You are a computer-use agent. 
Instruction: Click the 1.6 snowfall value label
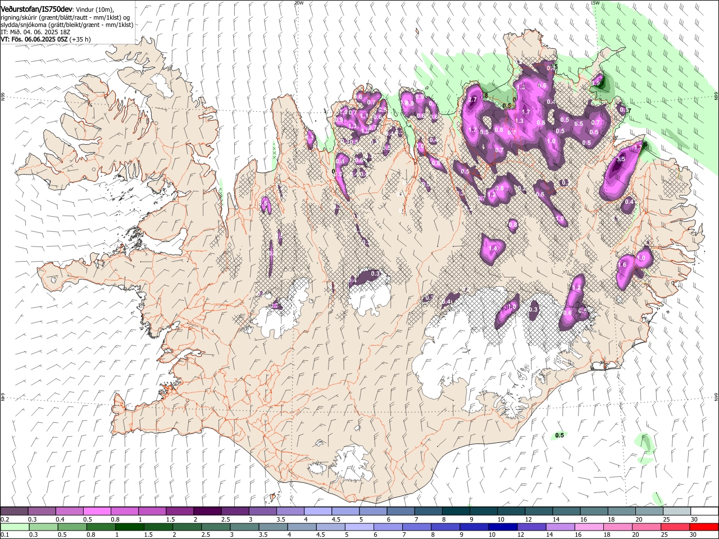coord(622,265)
